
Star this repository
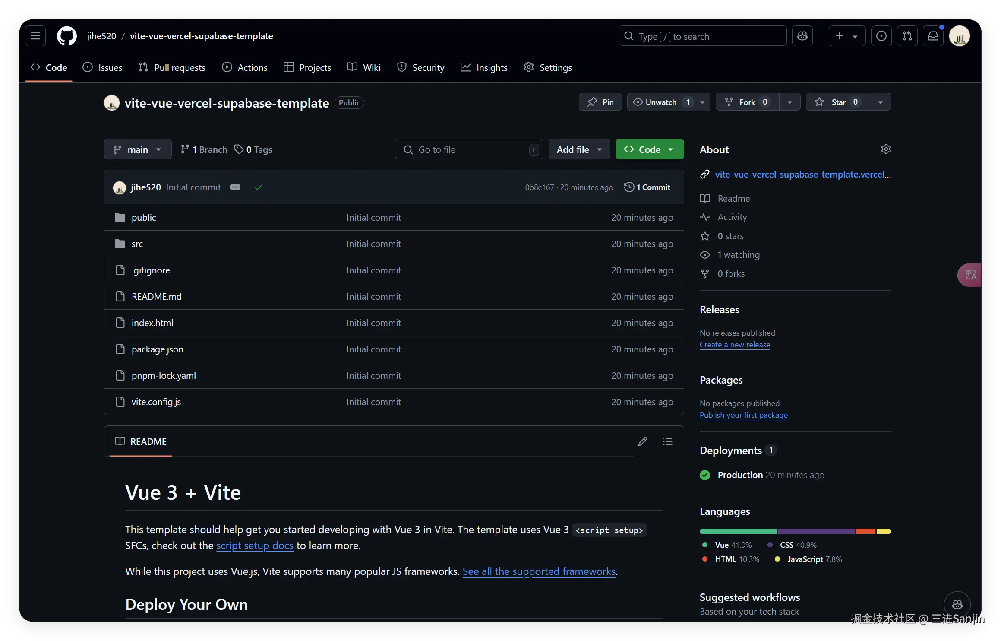[x=837, y=102]
